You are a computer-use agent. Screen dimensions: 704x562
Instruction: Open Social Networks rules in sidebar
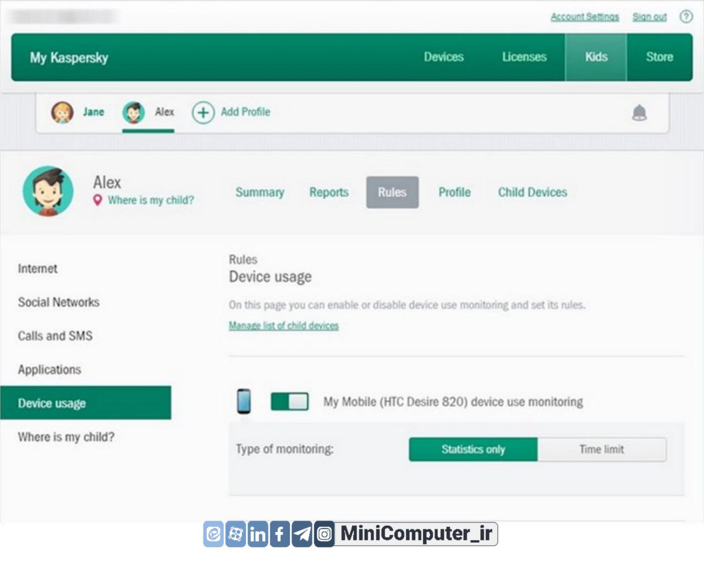click(x=58, y=302)
